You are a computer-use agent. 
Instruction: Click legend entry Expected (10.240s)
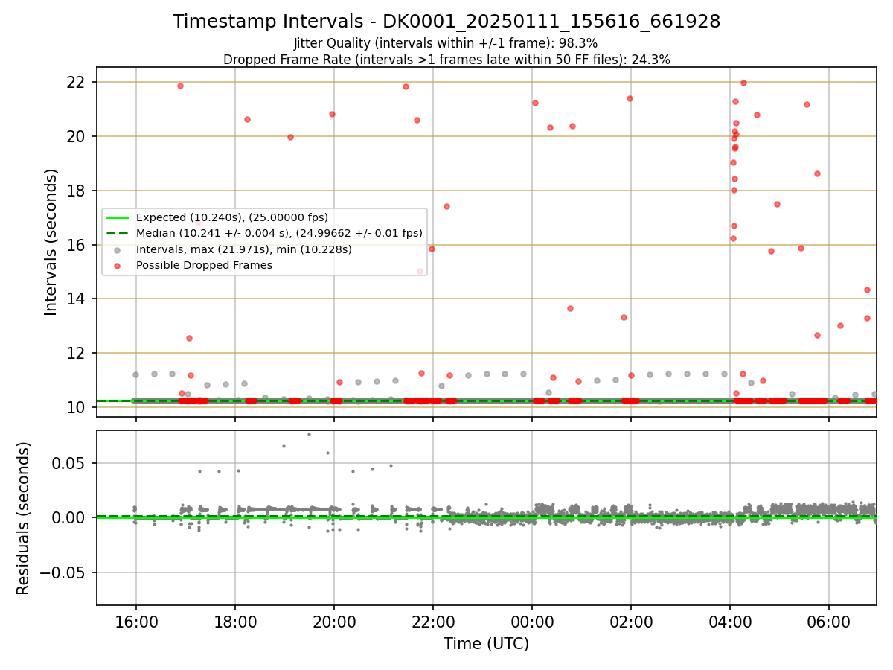click(x=232, y=217)
